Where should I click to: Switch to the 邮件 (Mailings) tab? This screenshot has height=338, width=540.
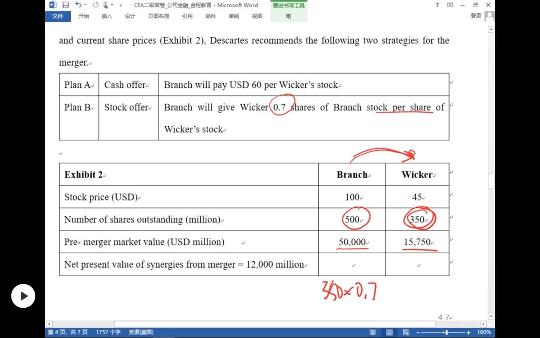pos(211,16)
